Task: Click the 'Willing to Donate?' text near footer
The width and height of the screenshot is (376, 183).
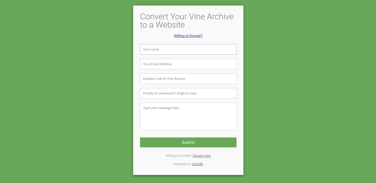Action: [179, 156]
